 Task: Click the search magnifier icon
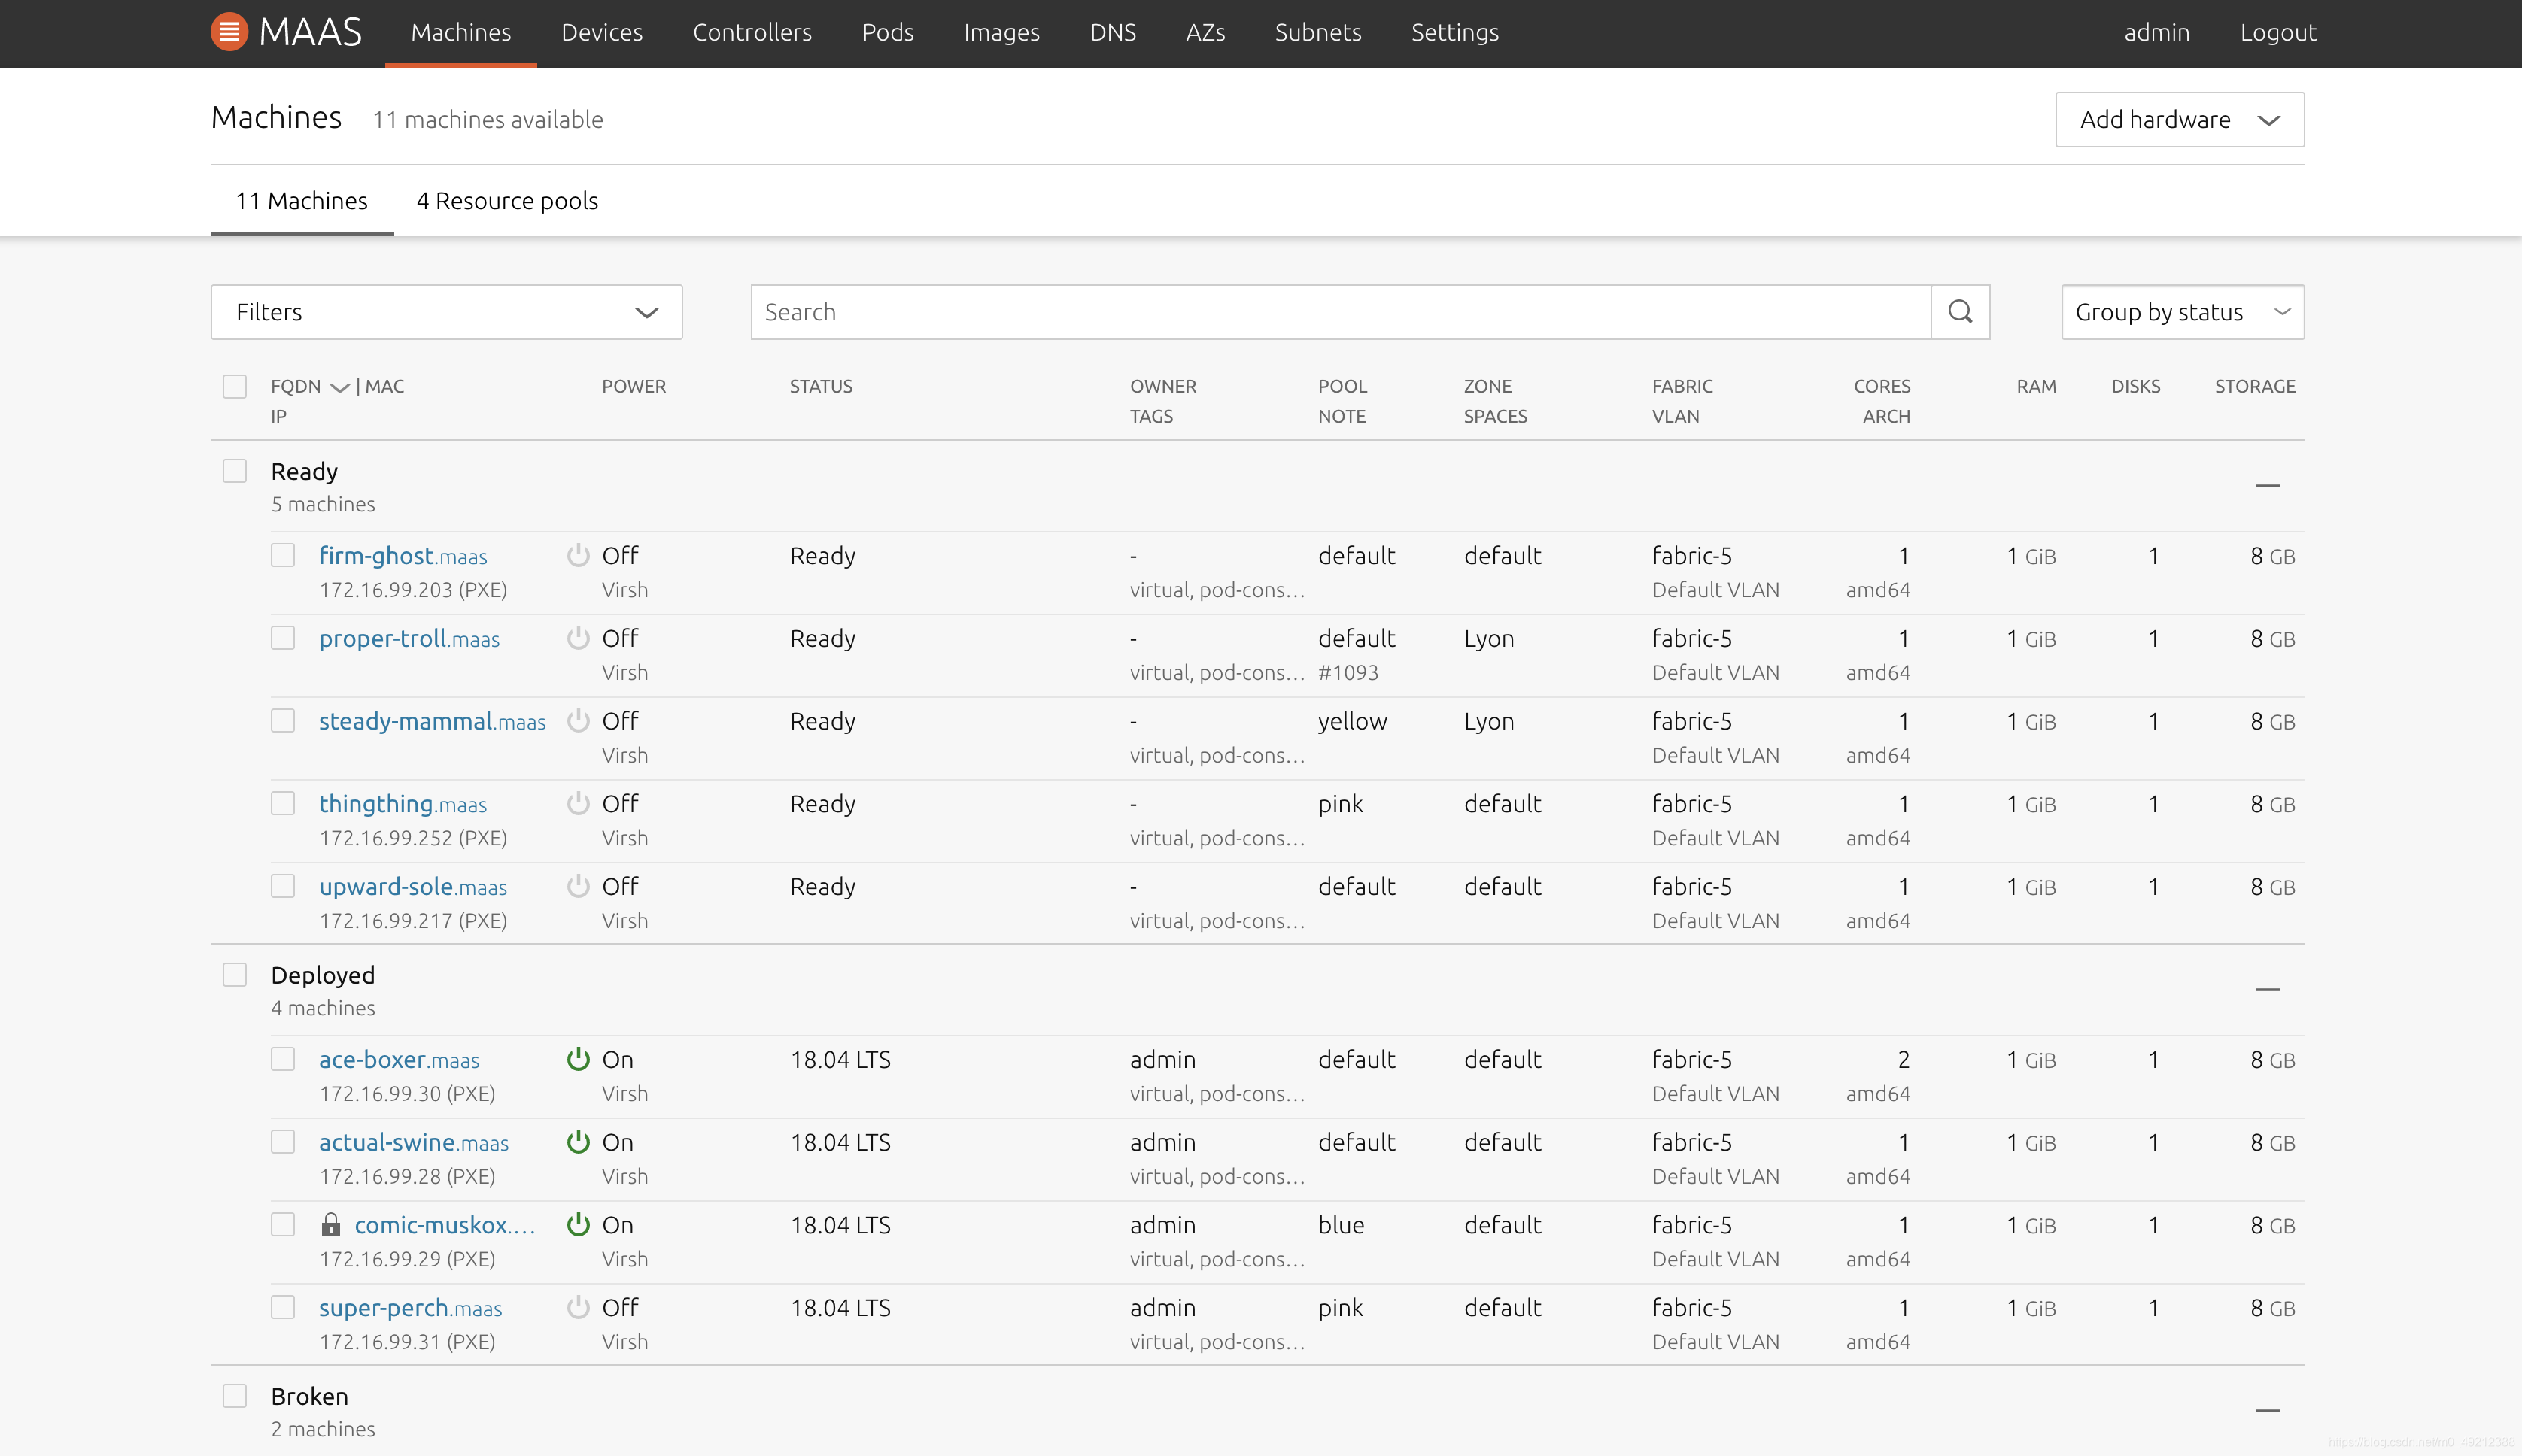point(1960,312)
